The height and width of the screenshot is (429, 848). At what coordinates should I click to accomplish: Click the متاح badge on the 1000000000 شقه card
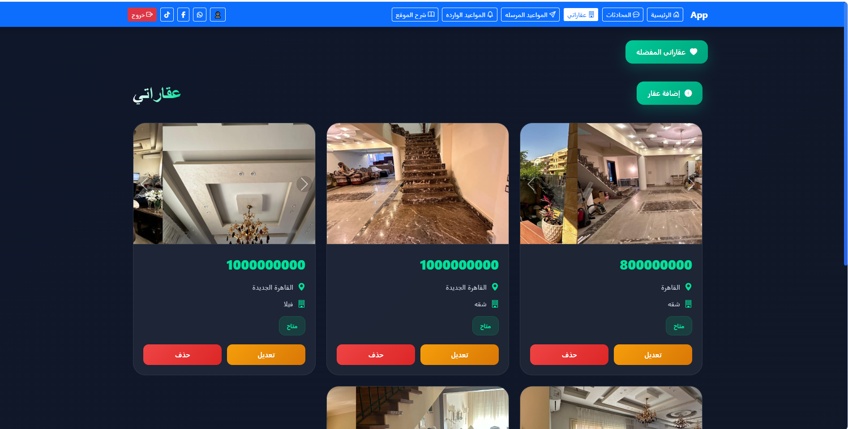tap(485, 326)
